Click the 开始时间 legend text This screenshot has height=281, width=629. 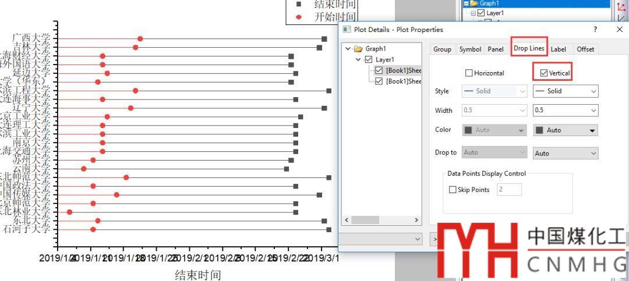coord(335,17)
